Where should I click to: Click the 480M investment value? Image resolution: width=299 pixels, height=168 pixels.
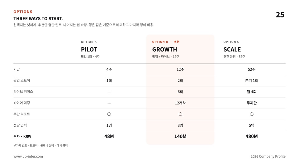252,136
